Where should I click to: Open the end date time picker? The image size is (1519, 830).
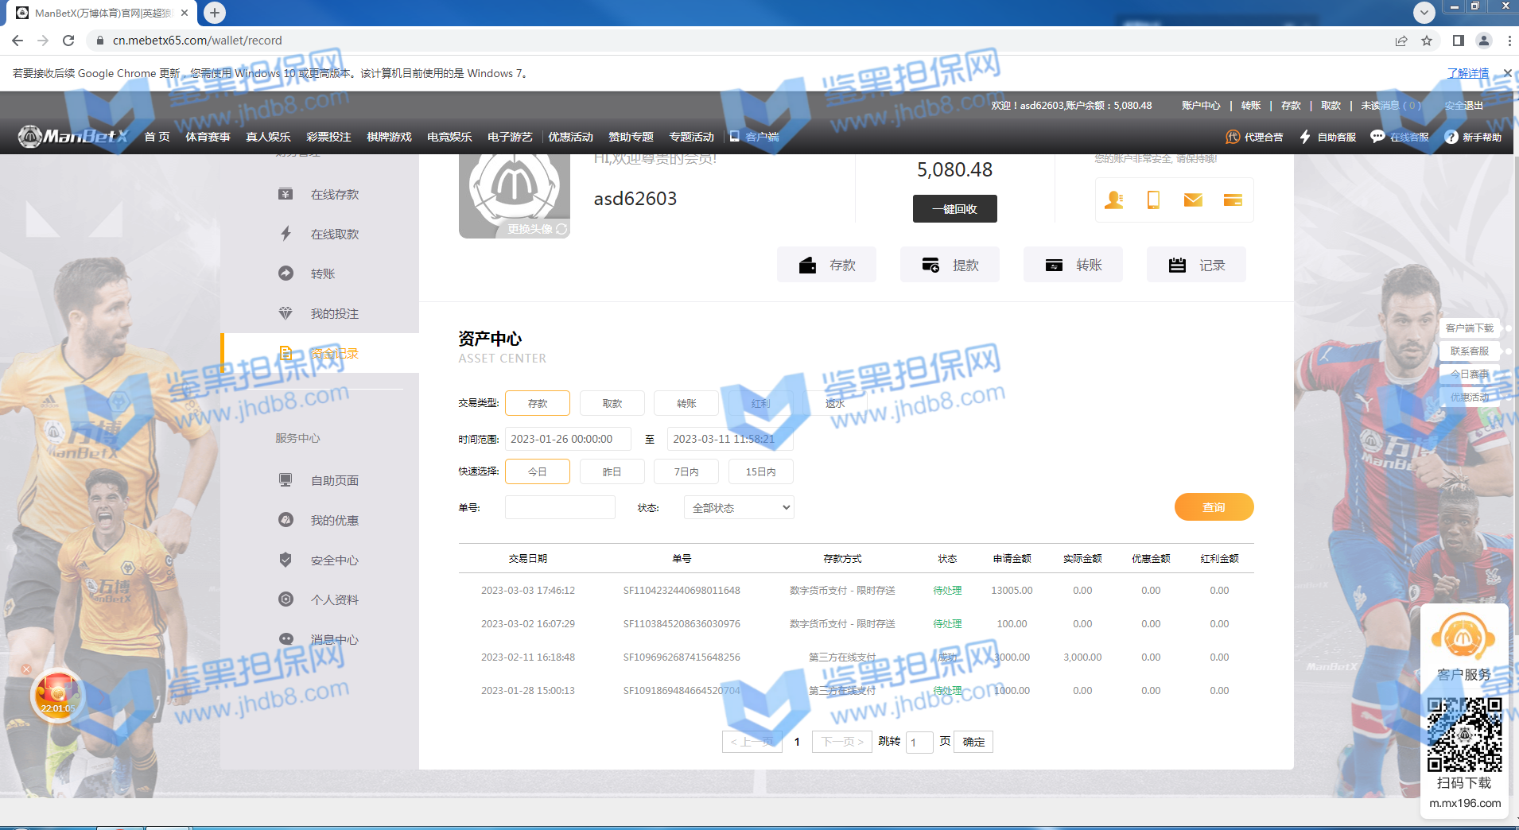(x=729, y=440)
